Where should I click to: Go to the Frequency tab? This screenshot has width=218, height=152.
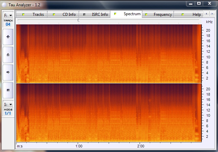(x=159, y=15)
